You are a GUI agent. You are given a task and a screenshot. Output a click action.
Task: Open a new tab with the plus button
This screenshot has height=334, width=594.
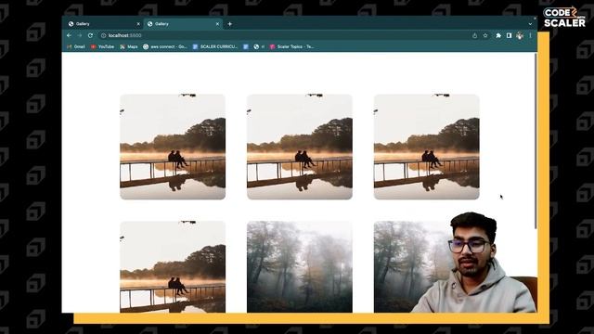point(229,24)
